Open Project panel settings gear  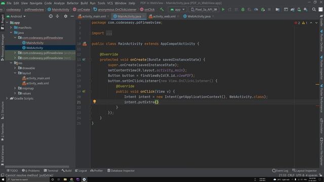click(x=65, y=16)
